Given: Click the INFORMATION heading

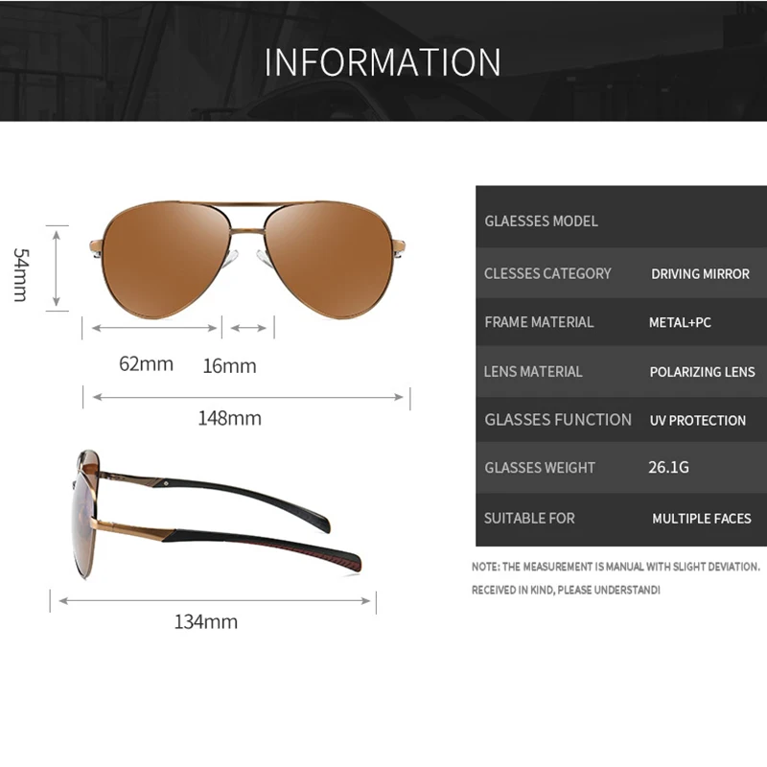Looking at the screenshot, I should point(383,62).
